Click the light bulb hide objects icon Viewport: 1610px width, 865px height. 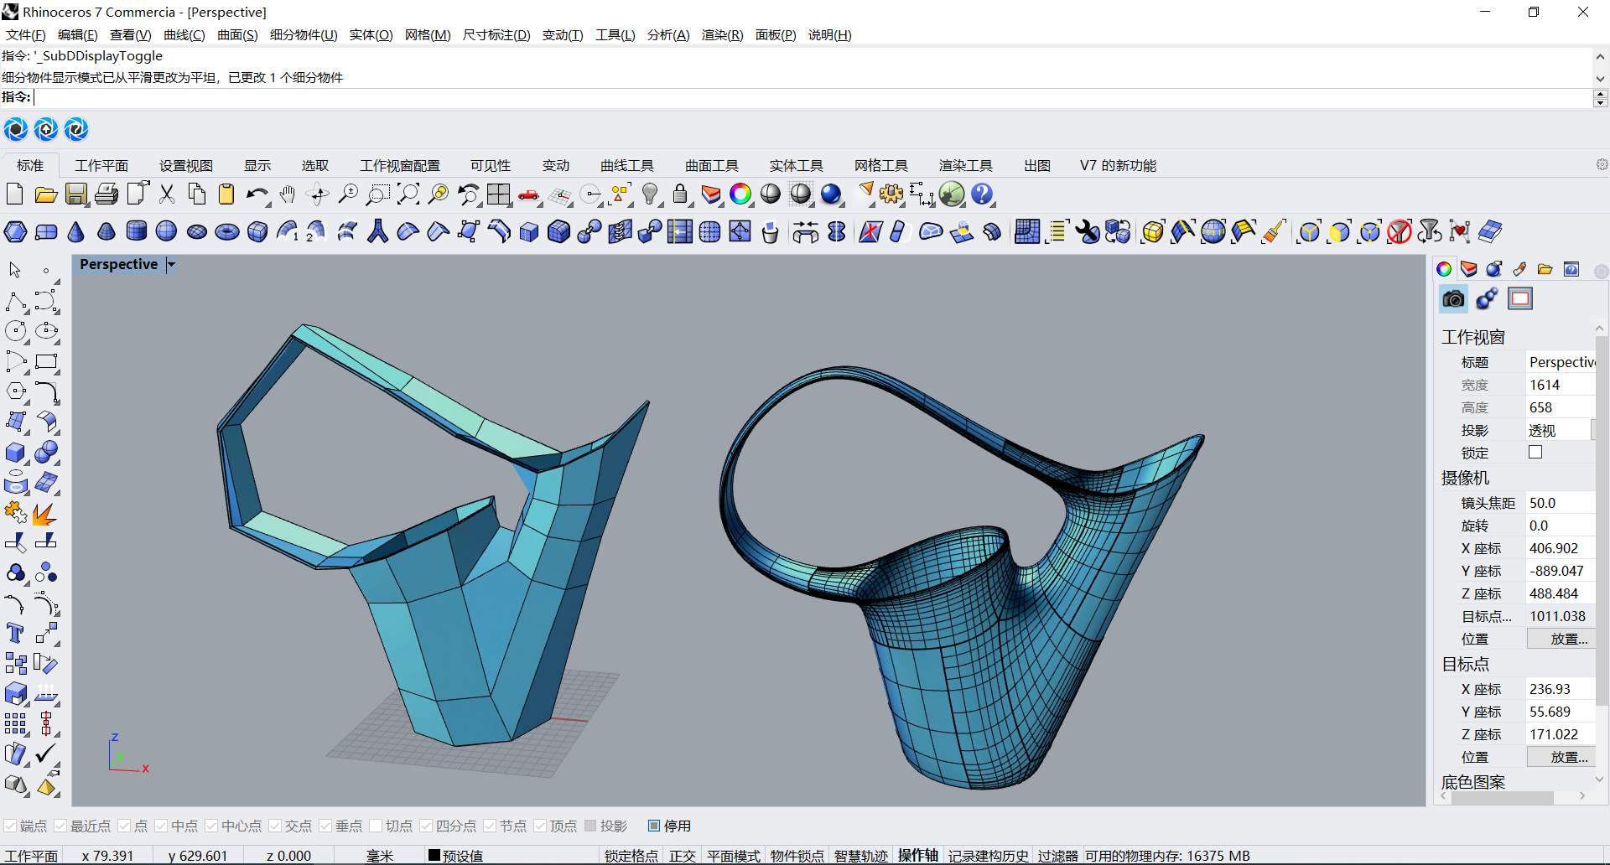(650, 194)
